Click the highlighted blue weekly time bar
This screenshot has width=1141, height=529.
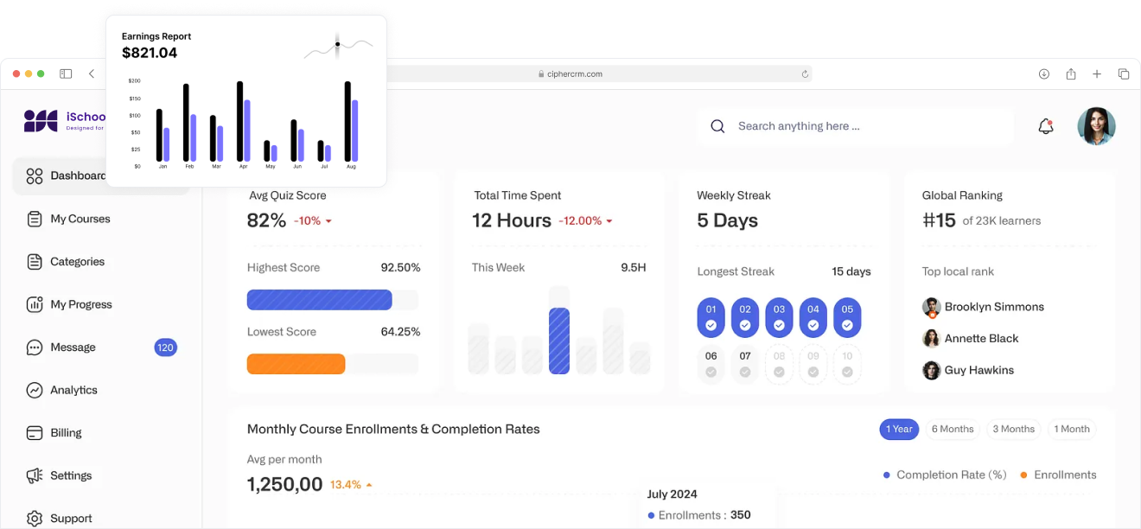(x=559, y=341)
